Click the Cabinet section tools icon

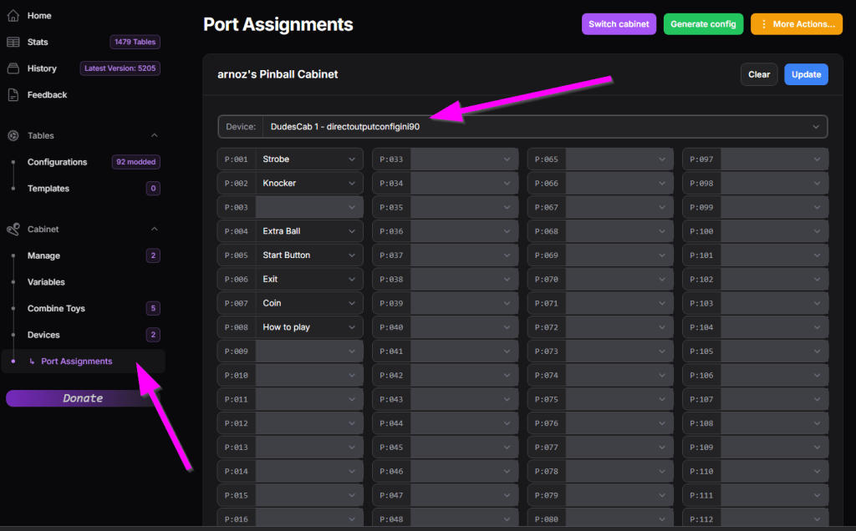click(x=13, y=229)
